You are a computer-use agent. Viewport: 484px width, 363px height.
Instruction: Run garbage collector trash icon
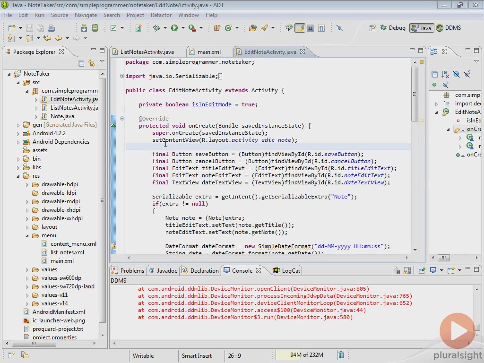coord(341,355)
